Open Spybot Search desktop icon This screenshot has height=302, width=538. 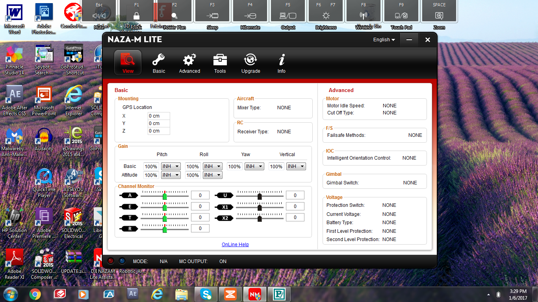click(44, 60)
